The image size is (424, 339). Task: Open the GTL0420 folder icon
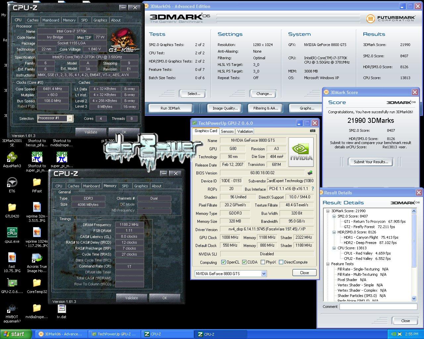click(x=12, y=208)
